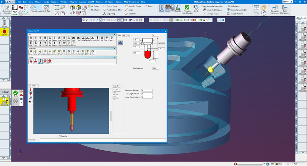This screenshot has height=166, width=307.
Task: Enable the Tool ID # checkbox
Action: coord(60,136)
